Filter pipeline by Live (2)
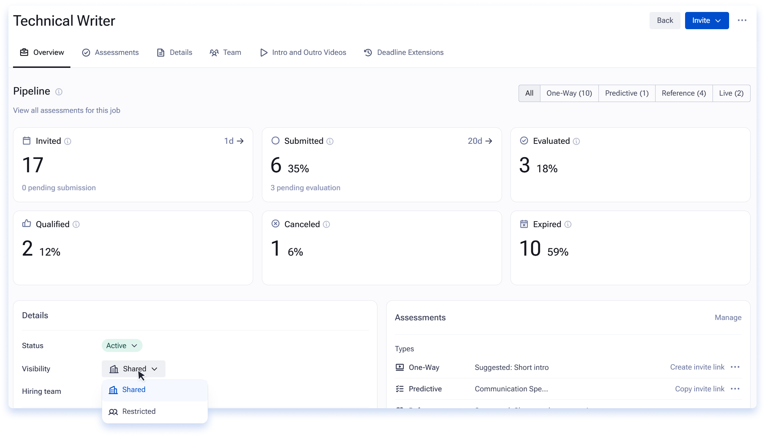Screen dimensions: 765x436 point(731,93)
